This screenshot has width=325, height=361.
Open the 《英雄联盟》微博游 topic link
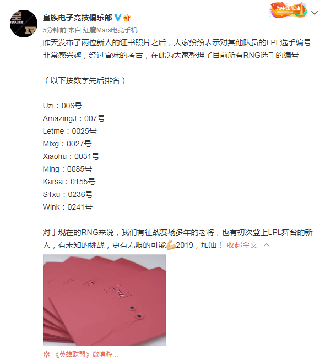(x=86, y=354)
